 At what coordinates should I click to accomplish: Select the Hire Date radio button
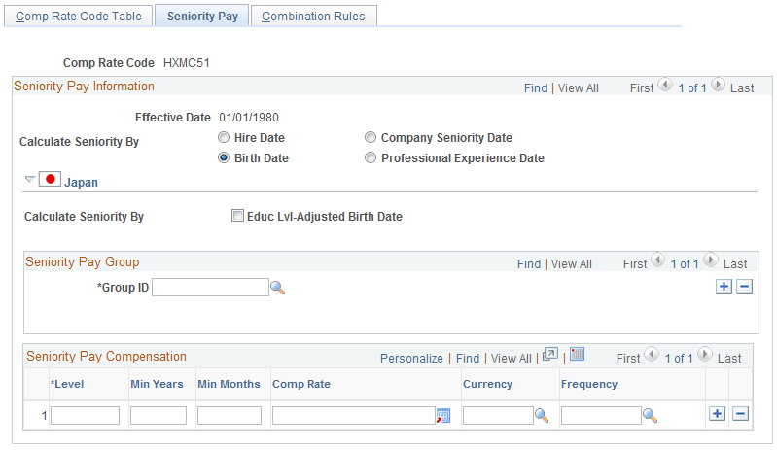click(225, 138)
